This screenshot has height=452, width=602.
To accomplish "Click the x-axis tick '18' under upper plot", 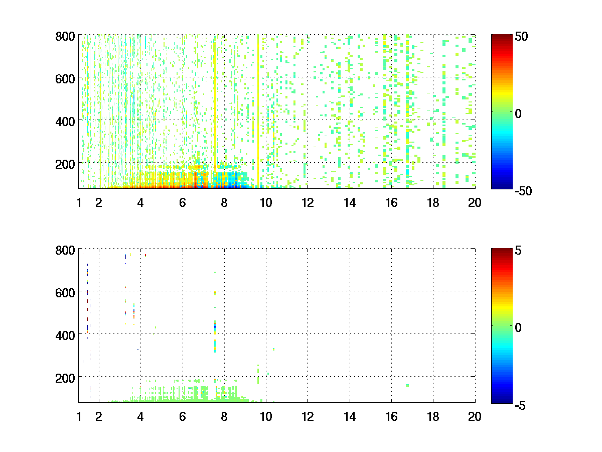I will (433, 202).
